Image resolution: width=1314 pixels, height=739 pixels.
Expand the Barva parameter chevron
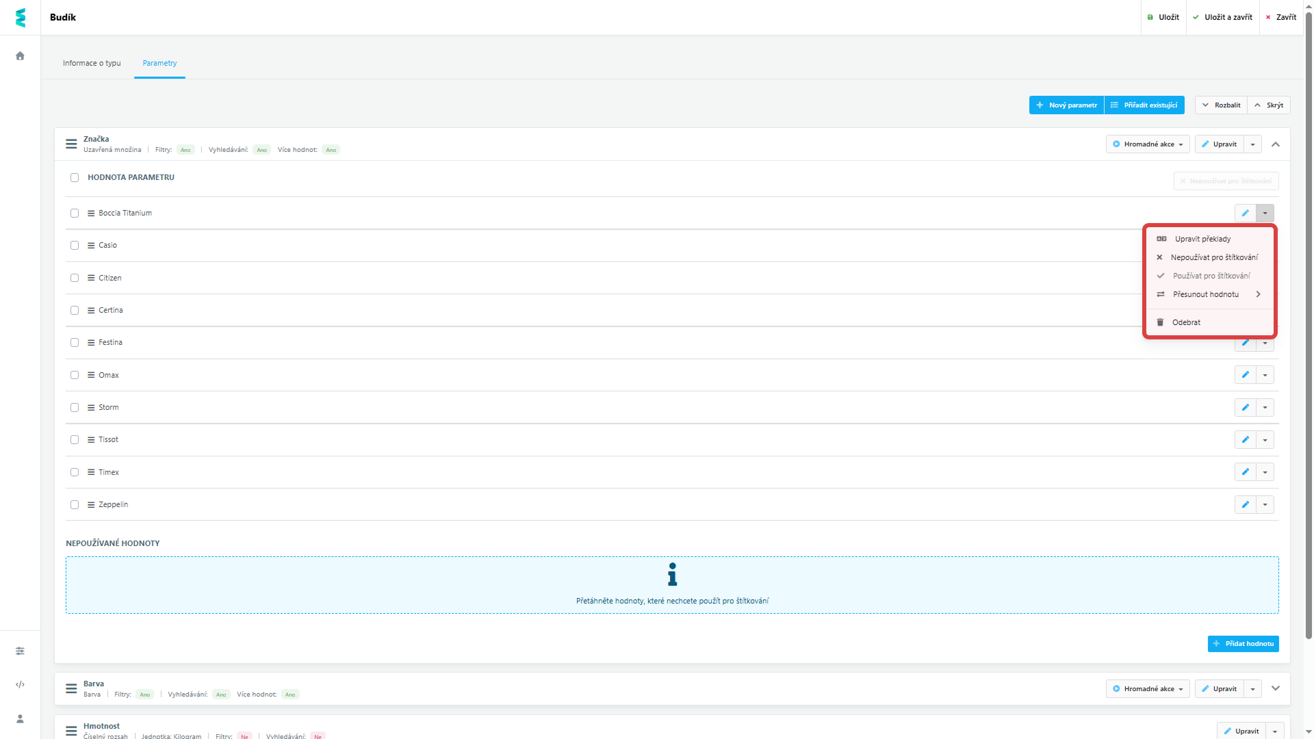pos(1275,688)
